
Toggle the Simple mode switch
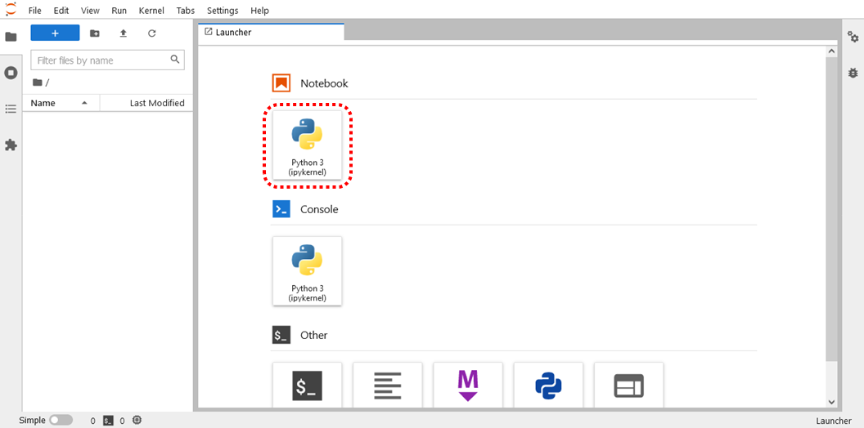coord(61,420)
